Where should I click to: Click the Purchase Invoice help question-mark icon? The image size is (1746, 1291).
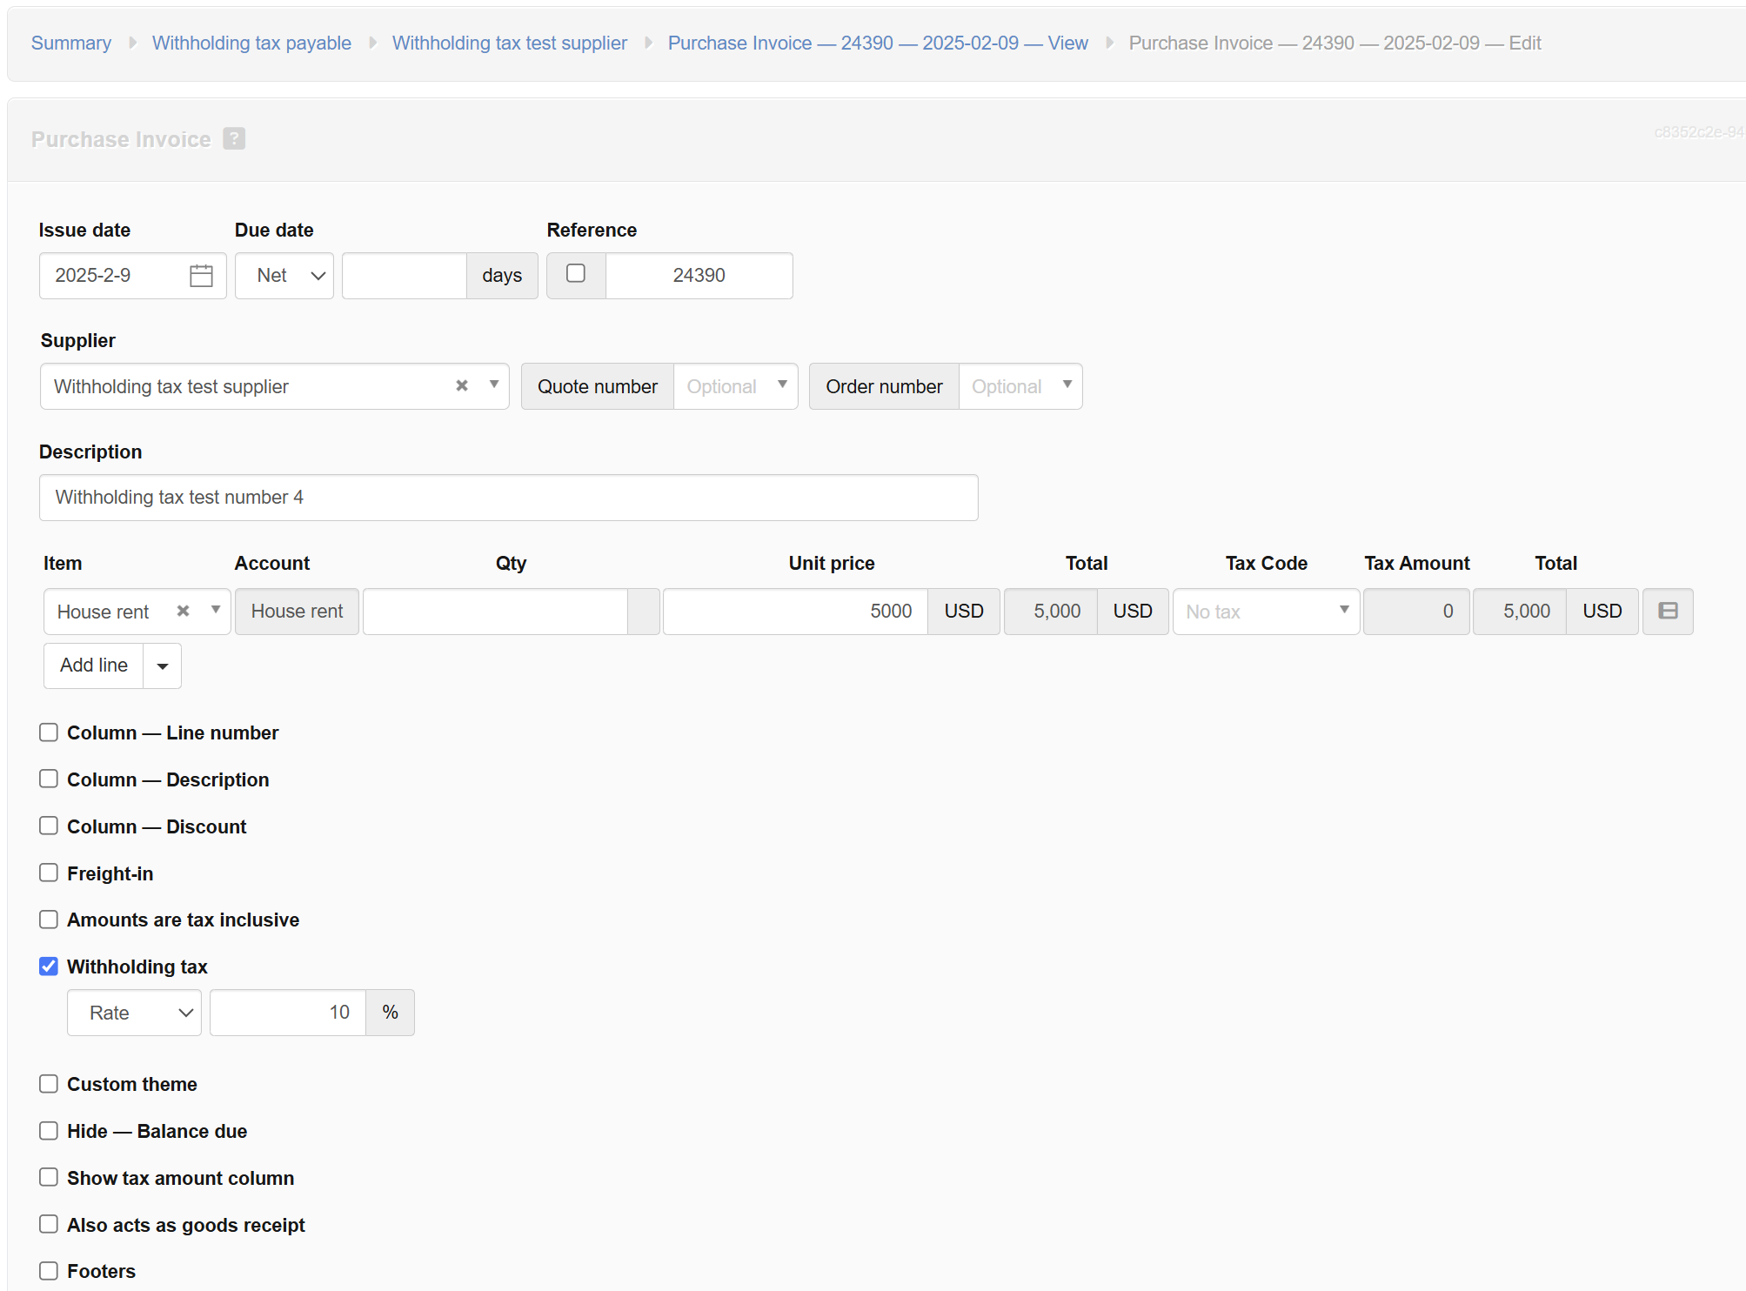[234, 139]
